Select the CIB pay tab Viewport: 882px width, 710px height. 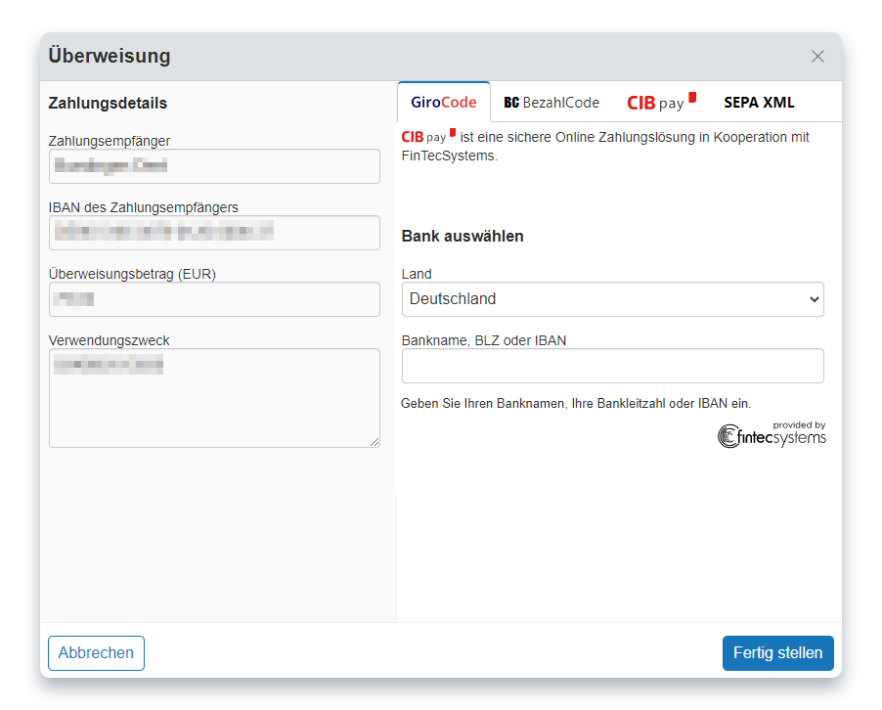click(660, 103)
